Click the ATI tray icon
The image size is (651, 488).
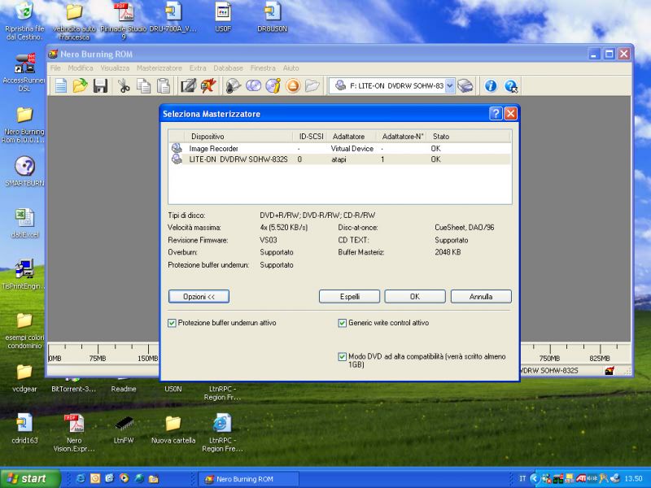[581, 478]
